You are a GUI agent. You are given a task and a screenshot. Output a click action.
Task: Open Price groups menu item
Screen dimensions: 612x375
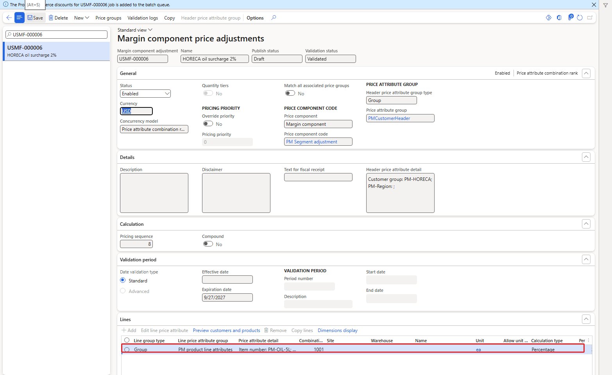[x=108, y=18]
